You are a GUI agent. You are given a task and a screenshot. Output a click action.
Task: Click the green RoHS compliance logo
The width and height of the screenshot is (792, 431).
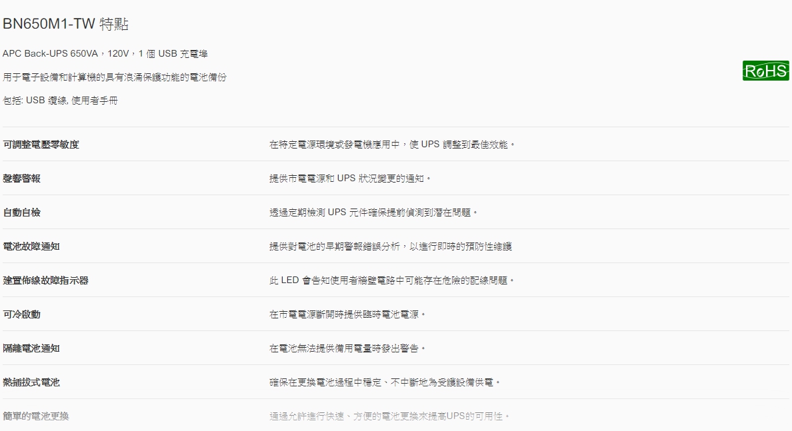pos(765,71)
